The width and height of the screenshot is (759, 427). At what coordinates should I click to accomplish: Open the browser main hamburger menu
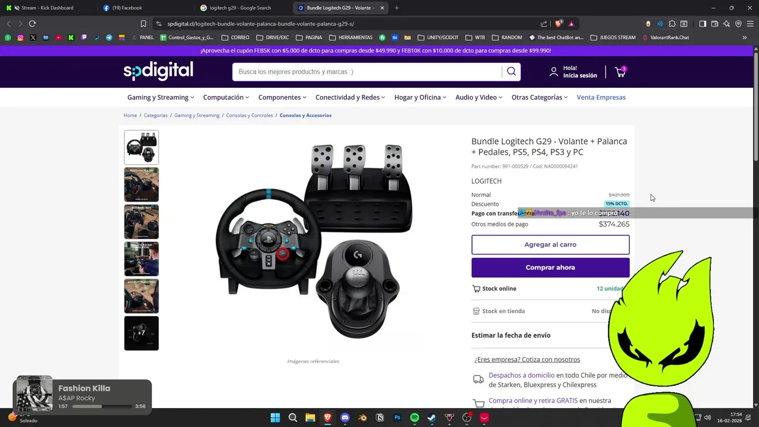coord(750,24)
